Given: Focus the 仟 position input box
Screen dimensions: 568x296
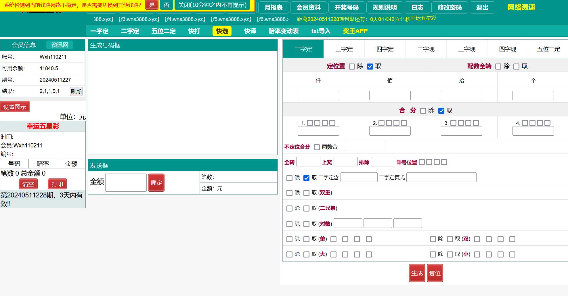Looking at the screenshot, I should [318, 95].
